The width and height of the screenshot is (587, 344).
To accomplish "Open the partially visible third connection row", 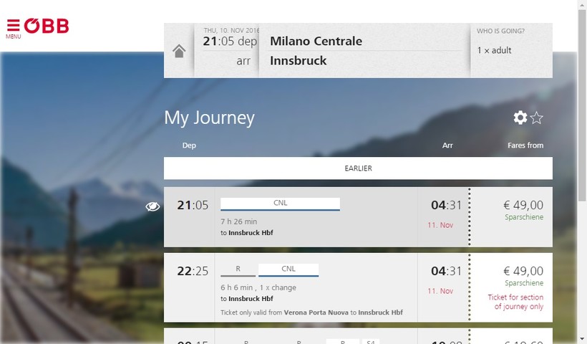I will (x=358, y=336).
